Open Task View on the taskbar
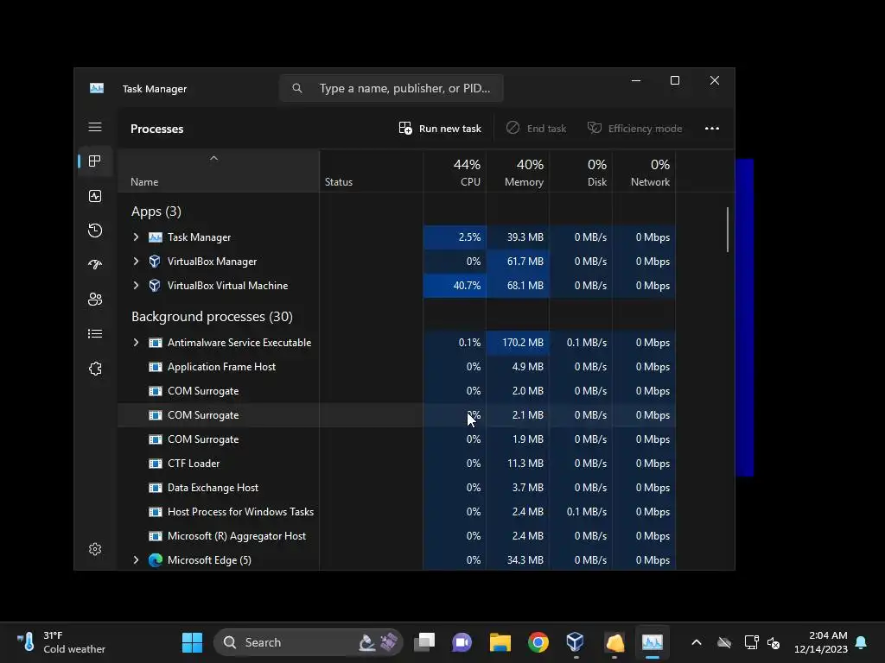 tap(424, 642)
